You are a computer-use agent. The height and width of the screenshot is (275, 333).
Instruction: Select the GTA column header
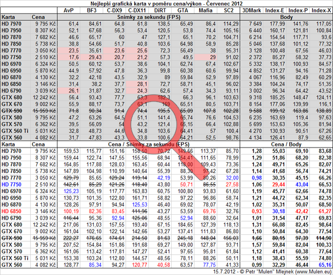(183, 10)
